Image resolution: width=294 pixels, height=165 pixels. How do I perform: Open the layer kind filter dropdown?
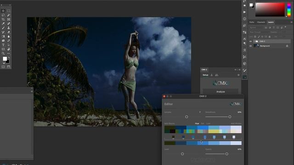[256, 27]
